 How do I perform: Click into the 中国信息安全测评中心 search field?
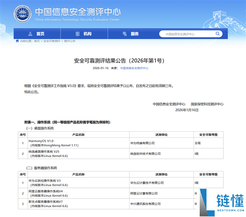point(184,34)
